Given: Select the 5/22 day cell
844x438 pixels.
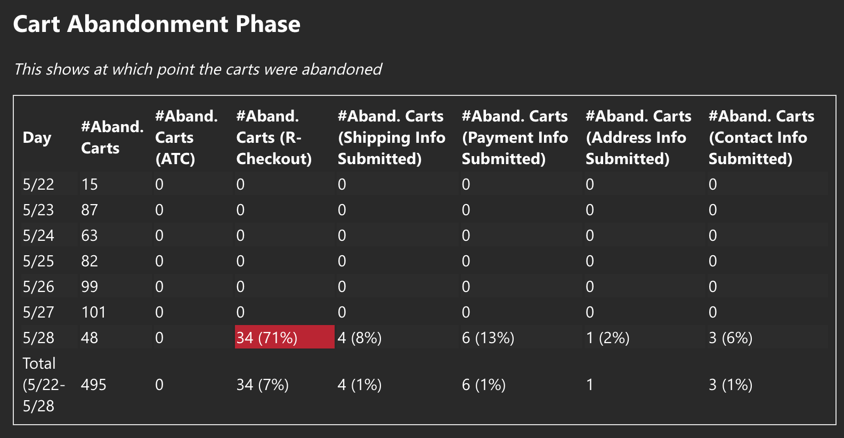Looking at the screenshot, I should (x=38, y=184).
